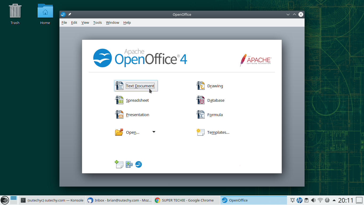The width and height of the screenshot is (364, 205).
Task: Click the 20:11 clock
Action: point(346,200)
